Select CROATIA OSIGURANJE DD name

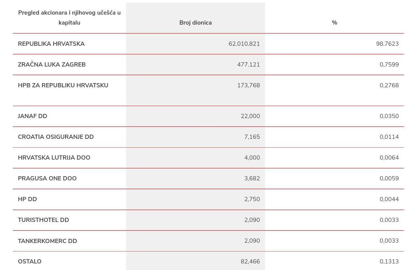(56, 137)
